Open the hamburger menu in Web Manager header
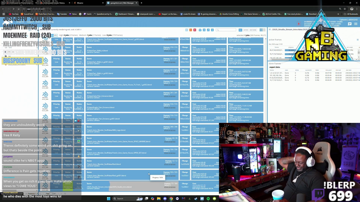 tap(356, 24)
